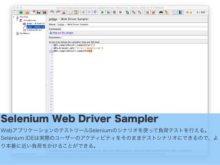
Task: Collapse the Test Plan tree node
Action: 14,17
